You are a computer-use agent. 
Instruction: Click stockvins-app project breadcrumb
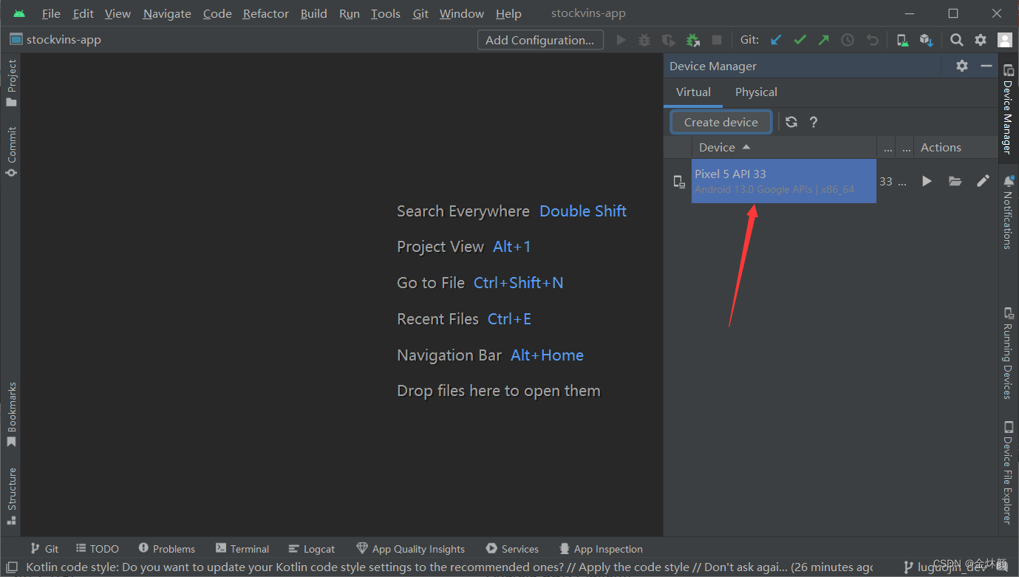(55, 40)
